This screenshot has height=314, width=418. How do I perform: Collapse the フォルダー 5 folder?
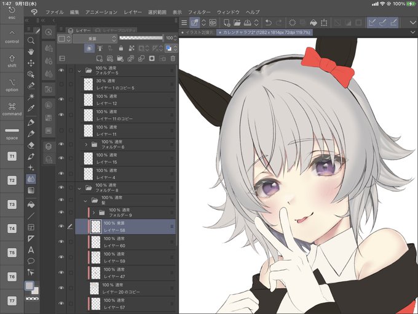tap(79, 71)
